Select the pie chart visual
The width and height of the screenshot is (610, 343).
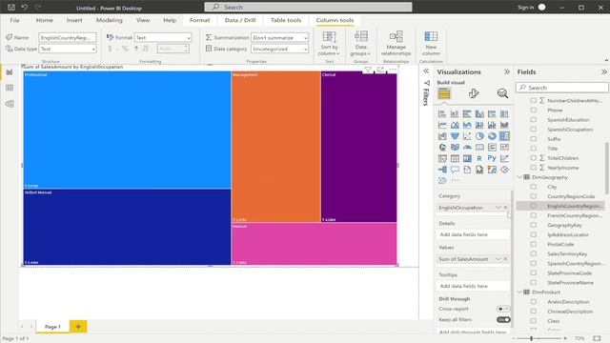point(479,136)
